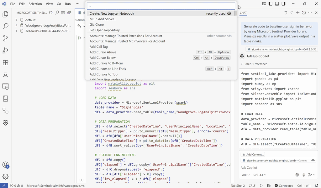
Task: Focus the command palette input field
Action: click(161, 6)
